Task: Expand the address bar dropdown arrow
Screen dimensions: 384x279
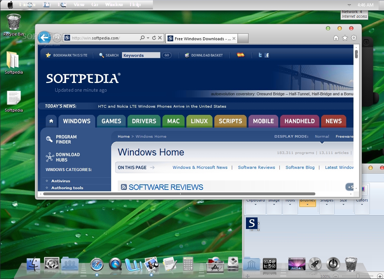Action: pyautogui.click(x=148, y=38)
